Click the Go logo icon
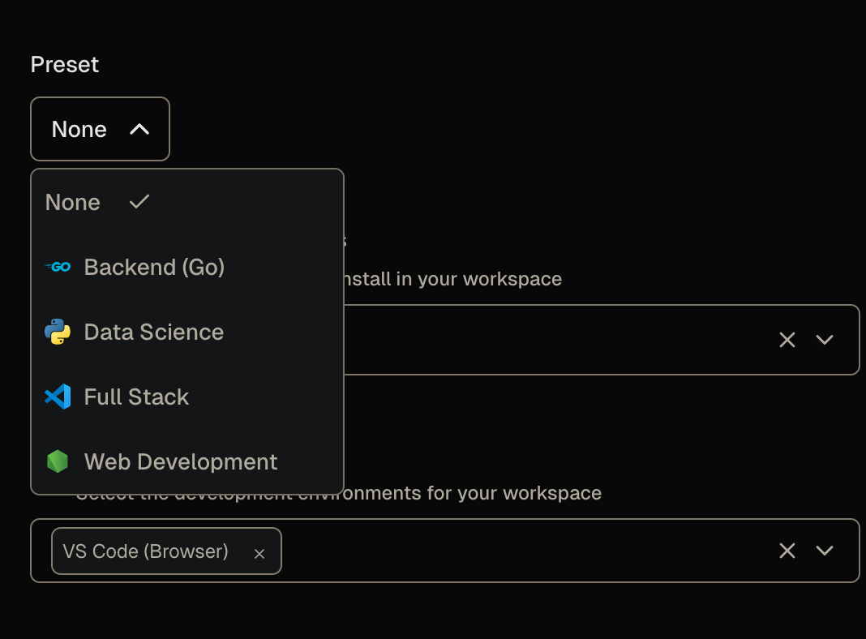866x639 pixels. (x=58, y=268)
